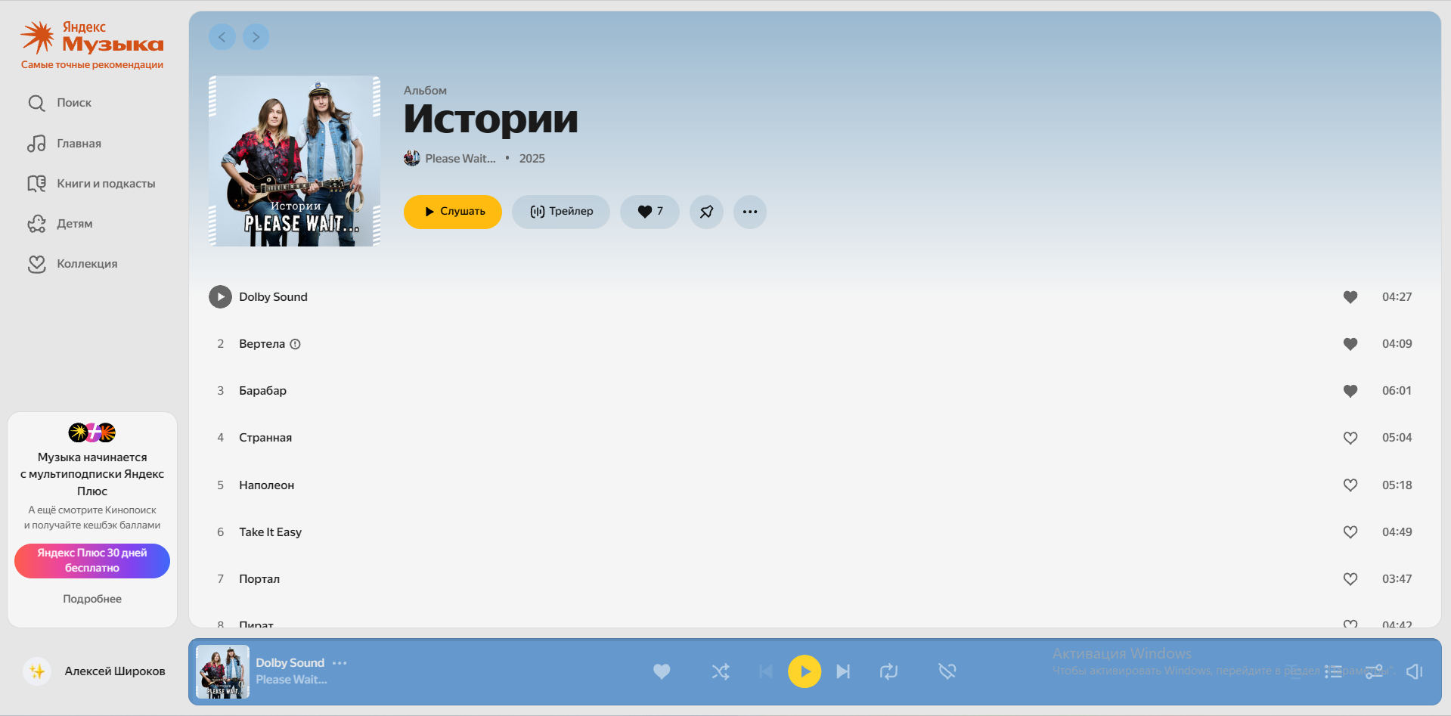
Task: Enable shuffle in the player bar
Action: pyautogui.click(x=721, y=671)
